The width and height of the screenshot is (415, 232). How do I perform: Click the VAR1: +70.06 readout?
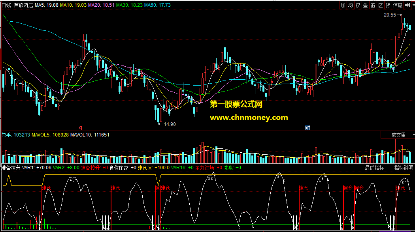[x=36, y=168]
